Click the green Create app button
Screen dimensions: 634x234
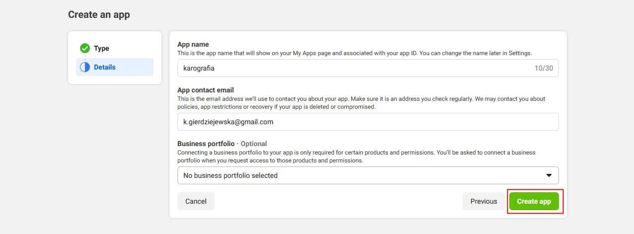(534, 201)
